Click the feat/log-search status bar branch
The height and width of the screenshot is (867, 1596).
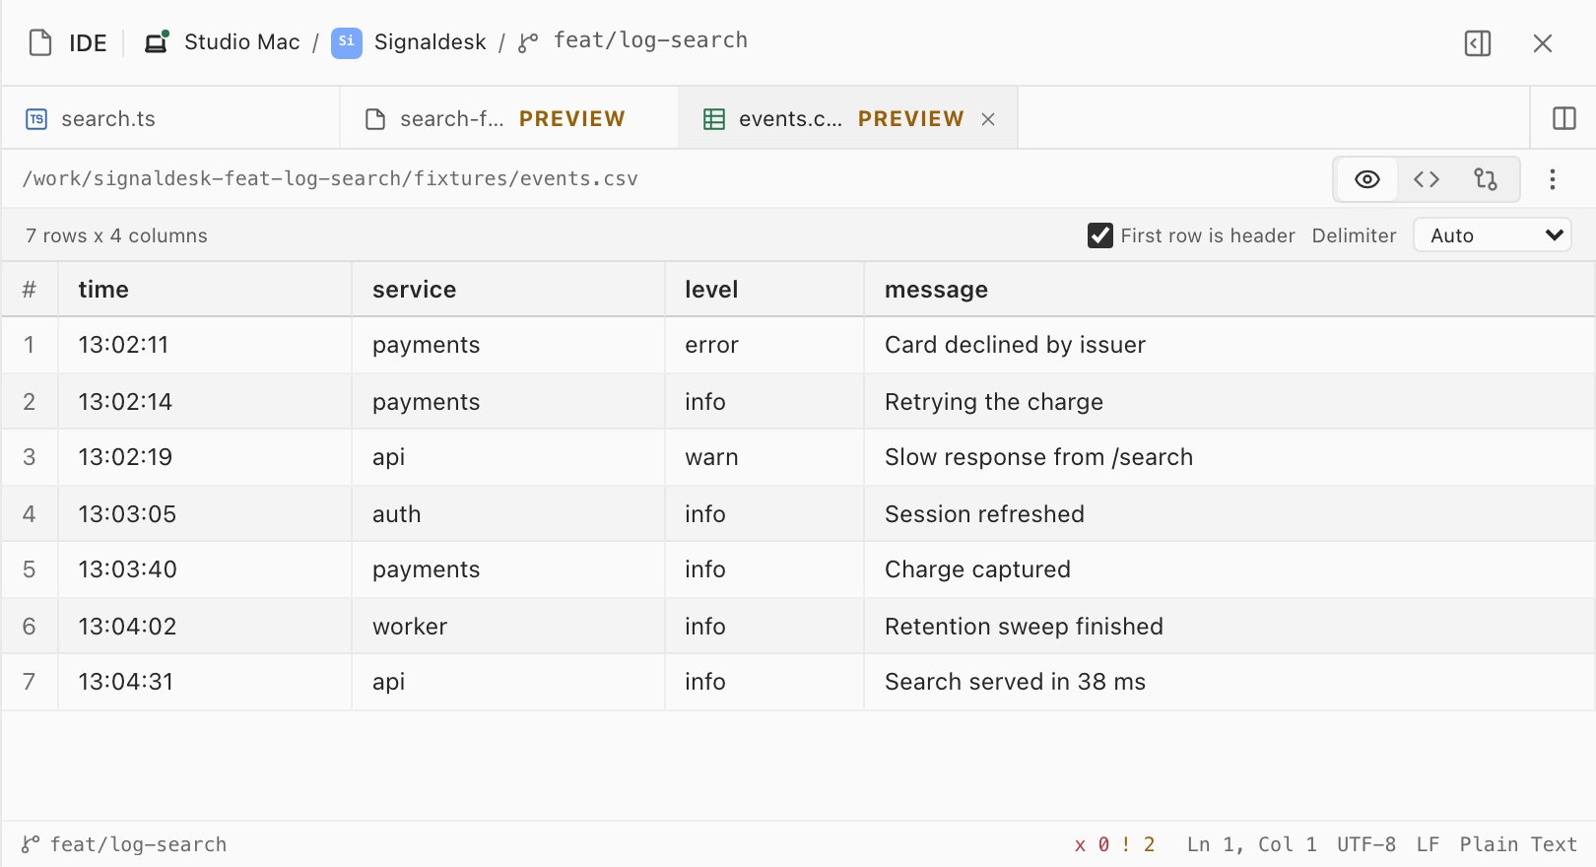coord(138,844)
